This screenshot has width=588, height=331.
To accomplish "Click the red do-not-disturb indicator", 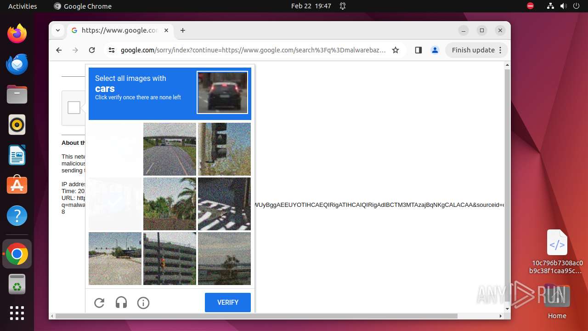I will tap(530, 6).
